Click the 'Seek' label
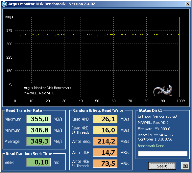The width and height of the screenshot is (192, 173). tap(9, 163)
